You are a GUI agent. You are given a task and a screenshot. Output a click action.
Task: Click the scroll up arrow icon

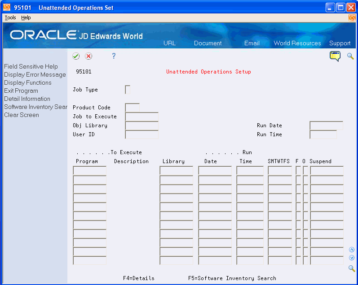point(352,250)
